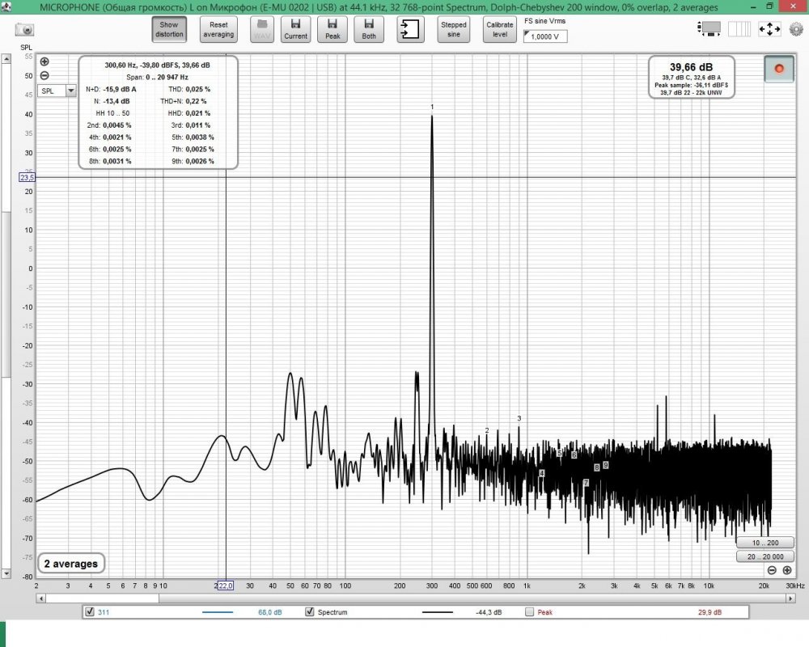Click the camera capture graph image icon
Viewport: 809px width, 647px height.
point(24,29)
